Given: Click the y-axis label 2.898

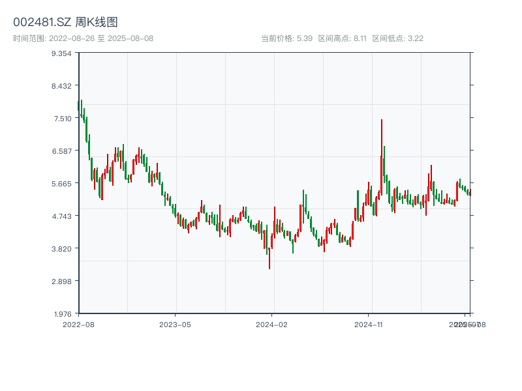Looking at the screenshot, I should (x=61, y=282).
